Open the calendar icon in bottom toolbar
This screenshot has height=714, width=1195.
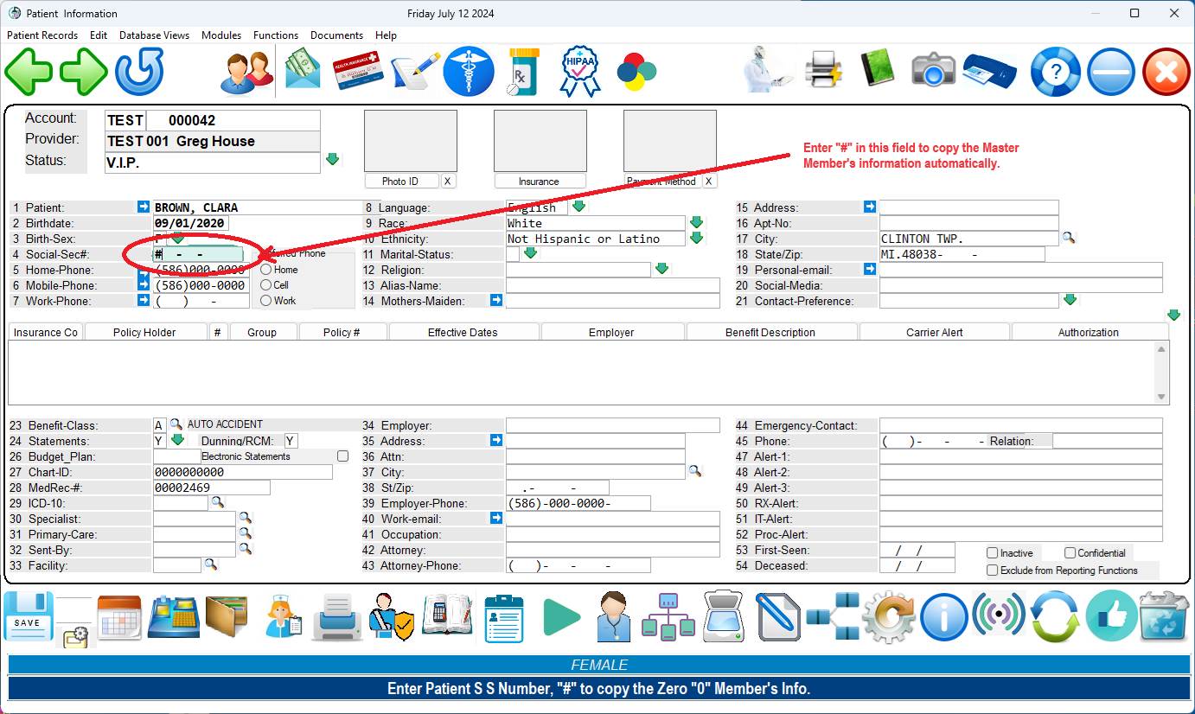(119, 617)
